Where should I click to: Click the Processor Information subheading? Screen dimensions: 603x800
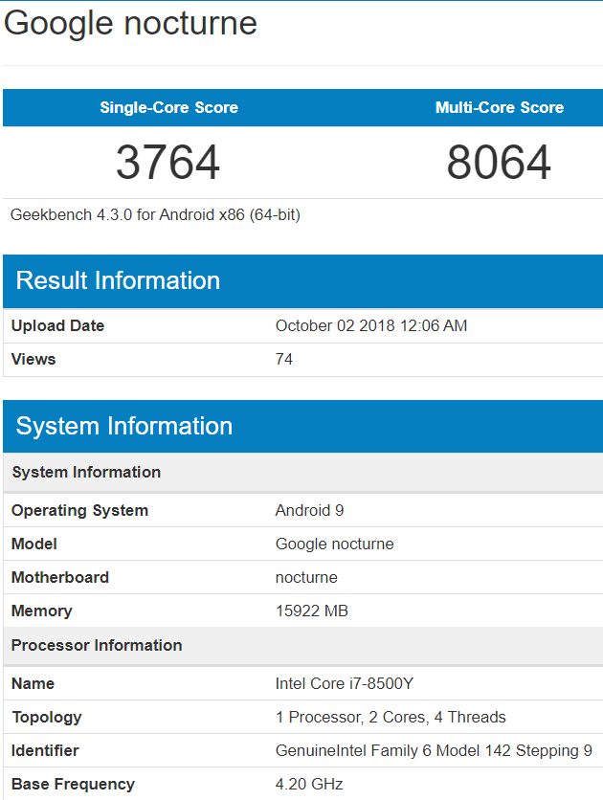pyautogui.click(x=97, y=645)
